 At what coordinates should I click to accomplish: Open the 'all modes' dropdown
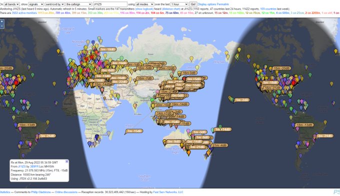pos(144,4)
